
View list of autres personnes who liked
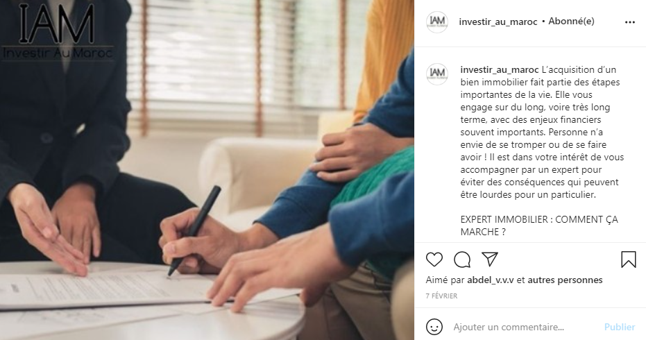565,280
